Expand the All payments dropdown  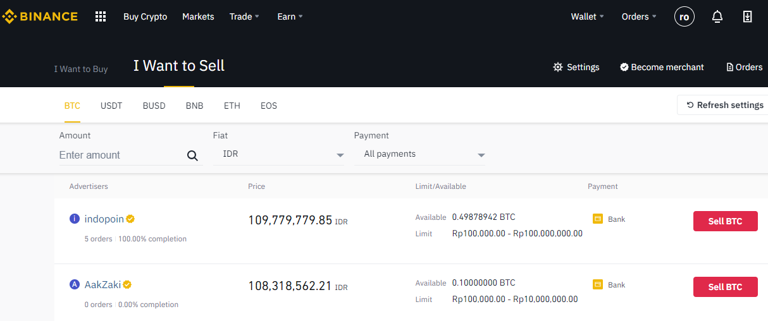[x=420, y=154]
